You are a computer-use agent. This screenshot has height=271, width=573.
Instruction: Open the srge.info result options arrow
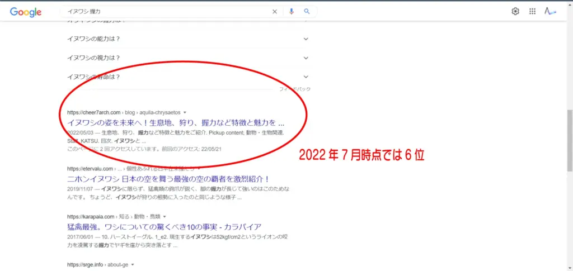coord(133,264)
